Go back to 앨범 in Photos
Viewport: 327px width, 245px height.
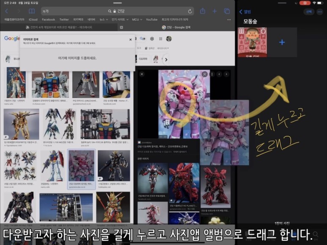click(245, 12)
